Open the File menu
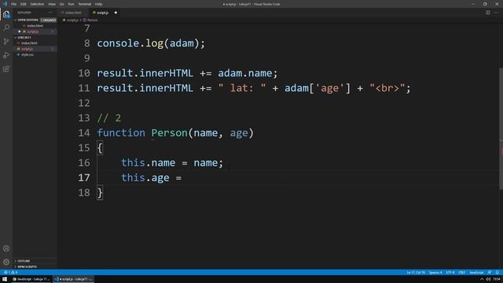This screenshot has width=503, height=283. (14, 4)
